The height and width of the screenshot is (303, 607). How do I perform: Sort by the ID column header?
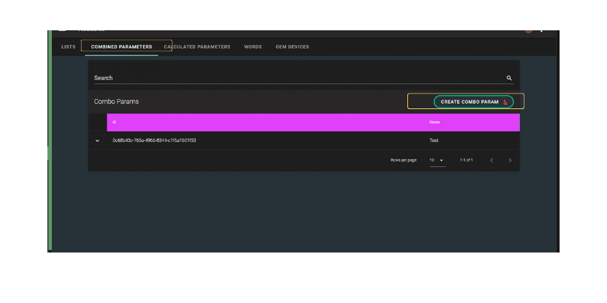tap(114, 123)
